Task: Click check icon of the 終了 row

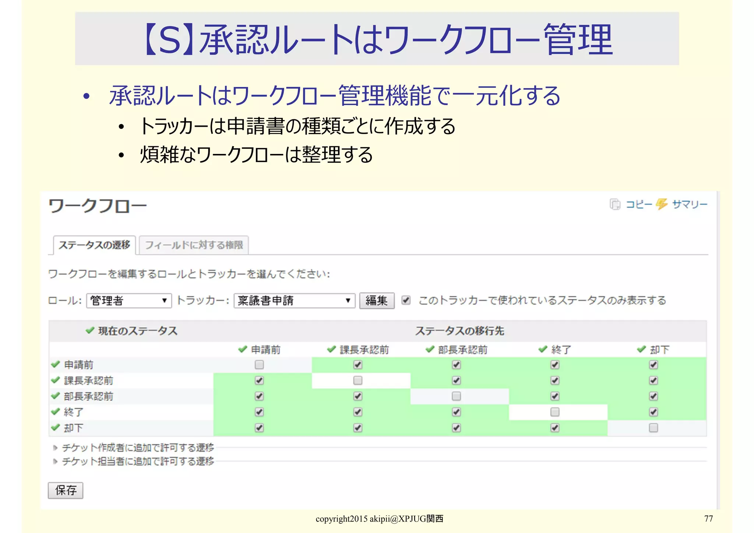Action: (55, 412)
